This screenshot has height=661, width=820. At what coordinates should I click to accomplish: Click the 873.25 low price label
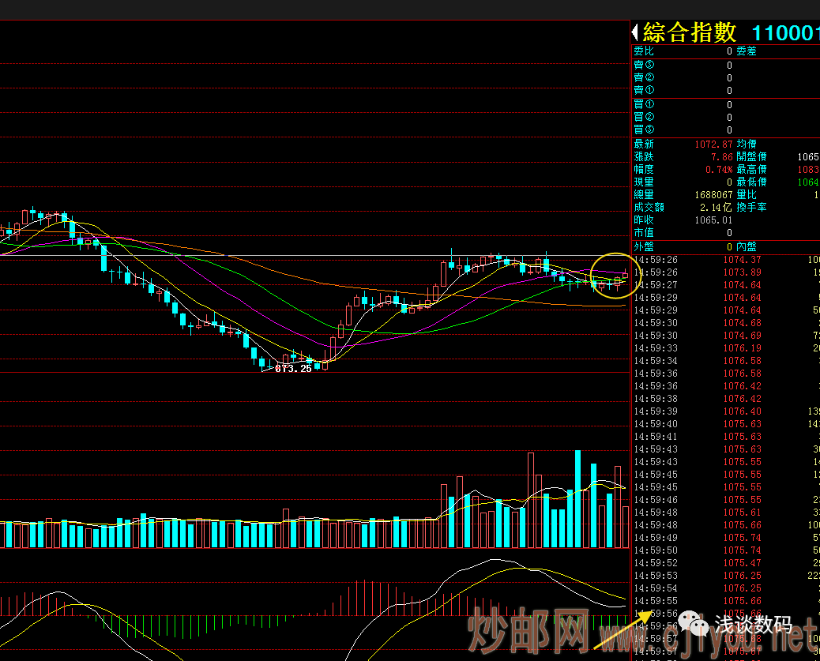[x=293, y=369]
